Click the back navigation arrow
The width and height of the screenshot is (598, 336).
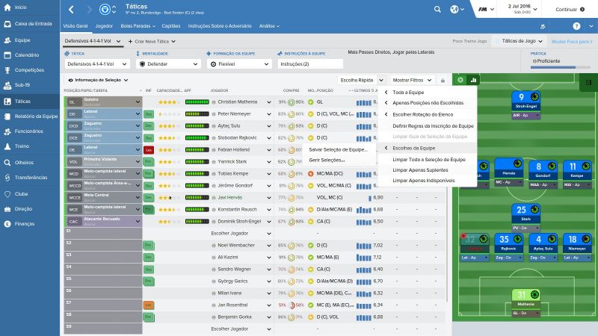coord(71,10)
